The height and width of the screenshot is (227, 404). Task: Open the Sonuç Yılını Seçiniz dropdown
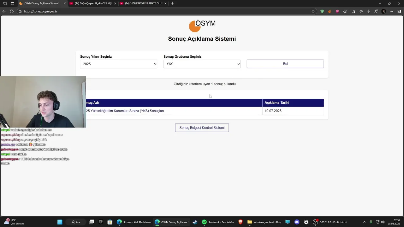coord(118,64)
